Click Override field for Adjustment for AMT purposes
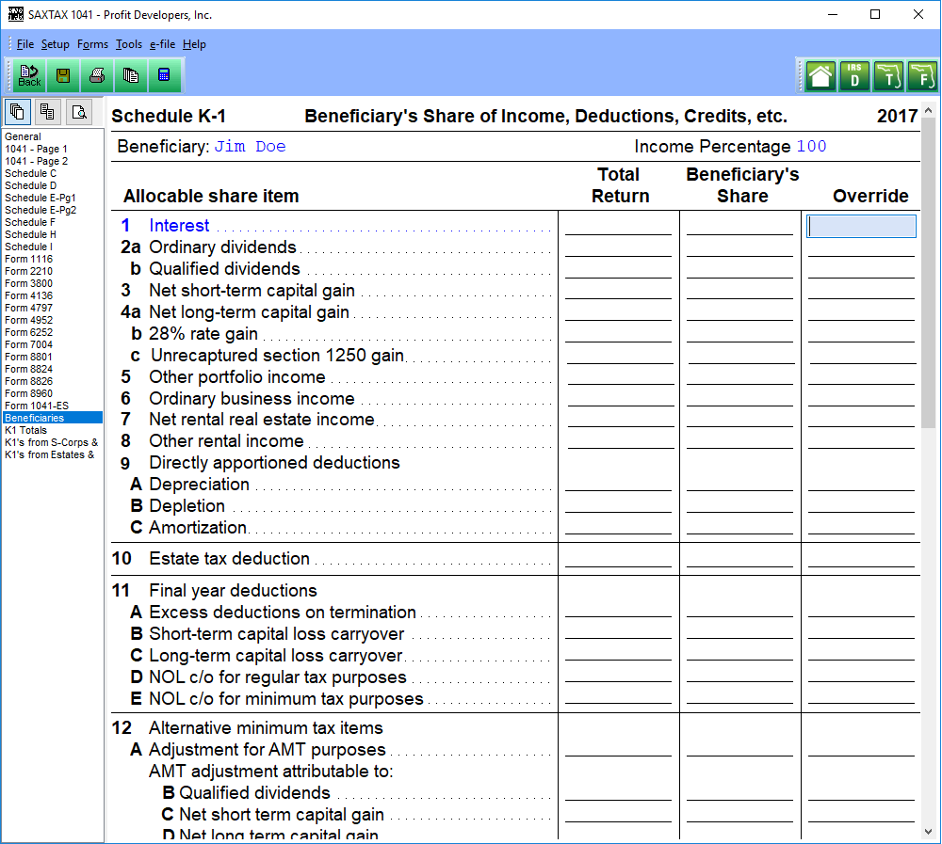The image size is (942, 844). (861, 749)
